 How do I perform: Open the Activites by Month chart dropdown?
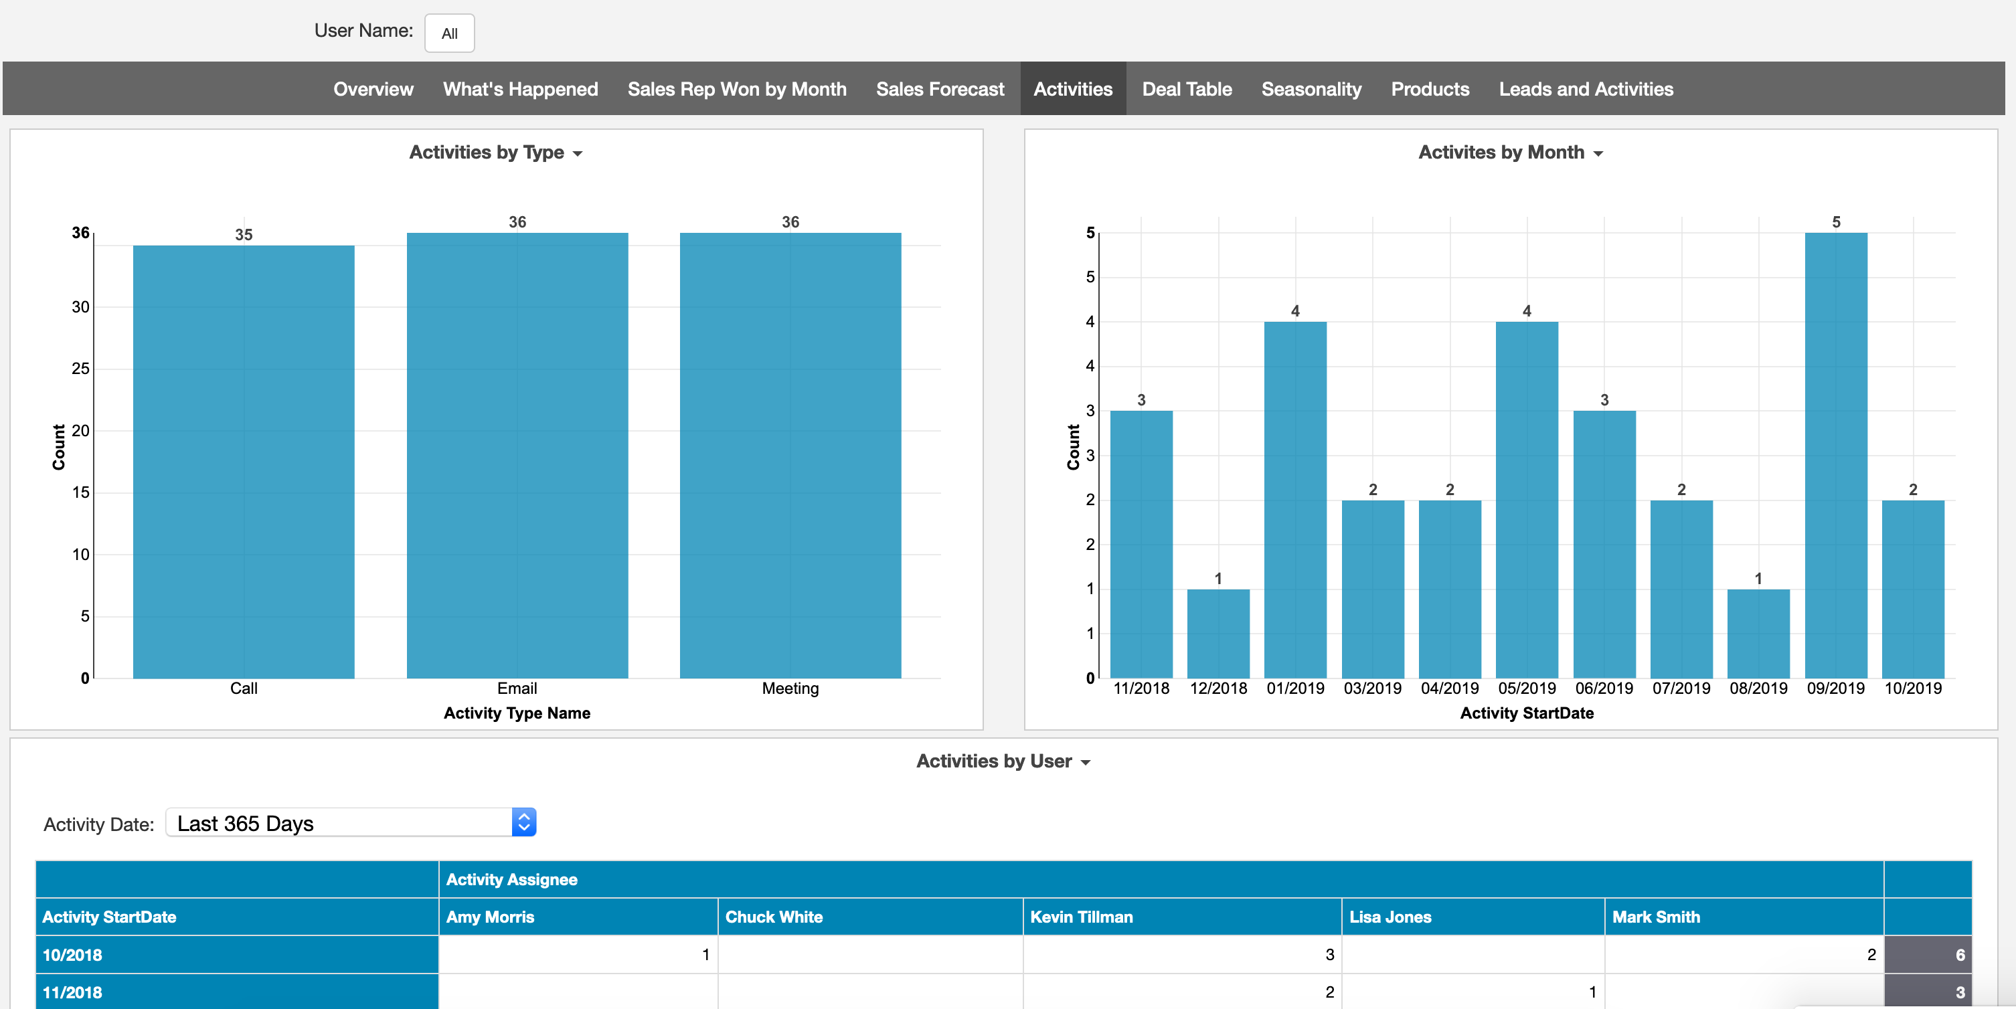click(1600, 153)
